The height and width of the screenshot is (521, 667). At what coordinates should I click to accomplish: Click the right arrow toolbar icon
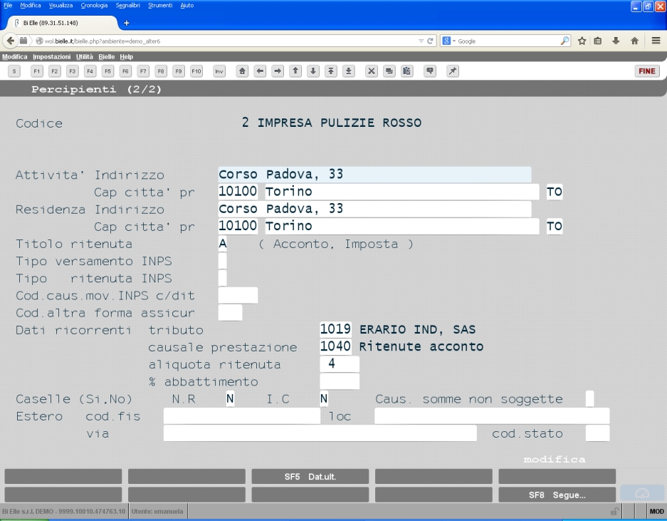278,71
